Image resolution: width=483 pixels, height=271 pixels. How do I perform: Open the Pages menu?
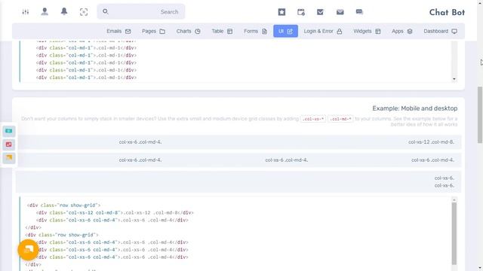pyautogui.click(x=153, y=31)
